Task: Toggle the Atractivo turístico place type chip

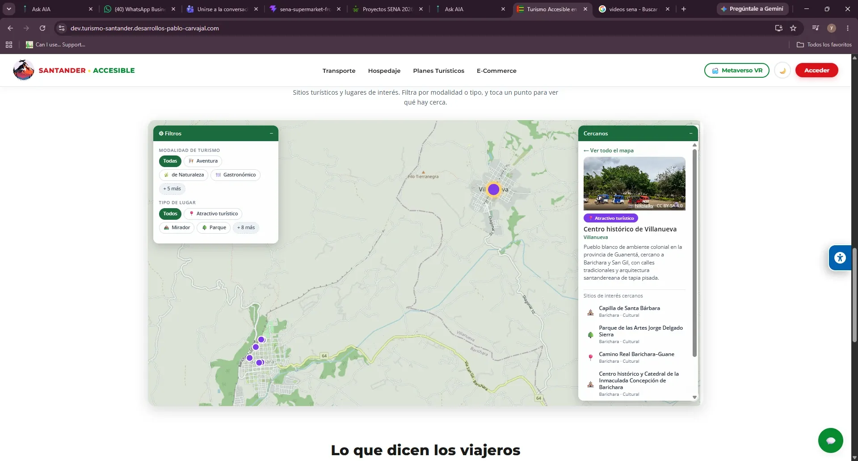Action: click(x=213, y=214)
